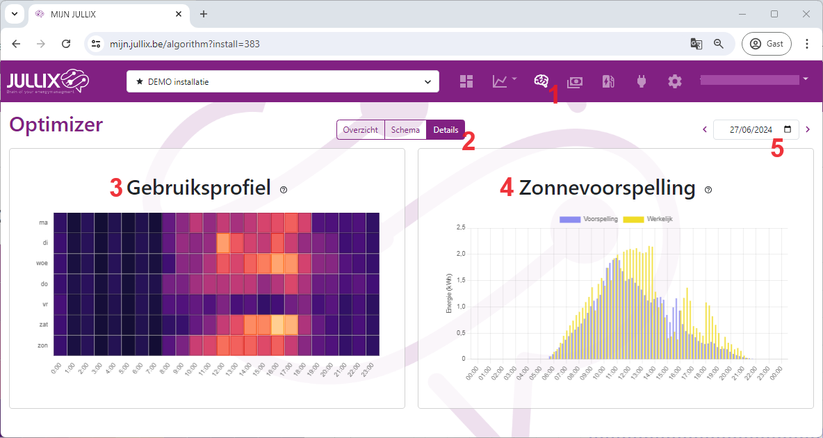Go to the next day arrow

point(808,129)
